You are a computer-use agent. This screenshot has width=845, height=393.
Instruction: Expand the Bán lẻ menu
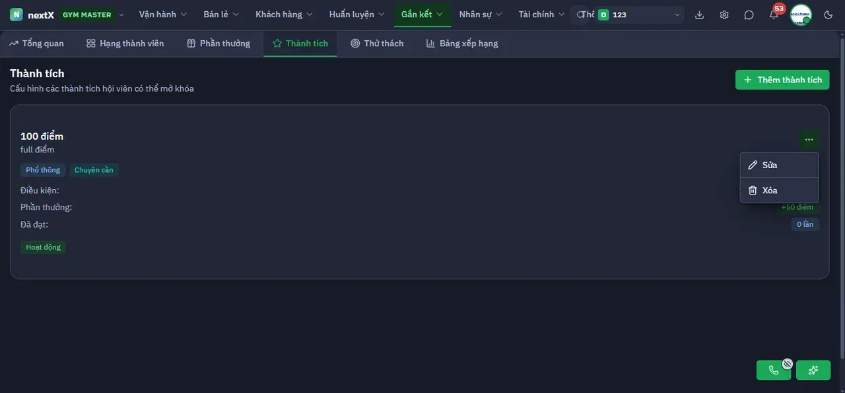point(221,15)
